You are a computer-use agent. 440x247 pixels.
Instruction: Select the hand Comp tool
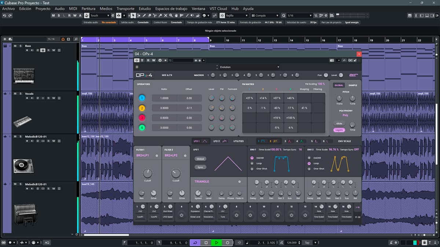[177, 15]
